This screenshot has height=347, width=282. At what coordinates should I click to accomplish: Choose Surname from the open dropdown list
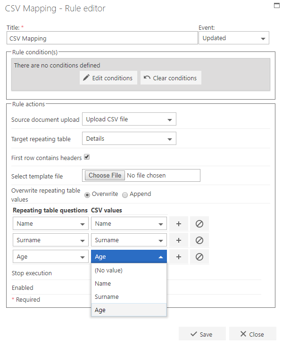click(129, 297)
